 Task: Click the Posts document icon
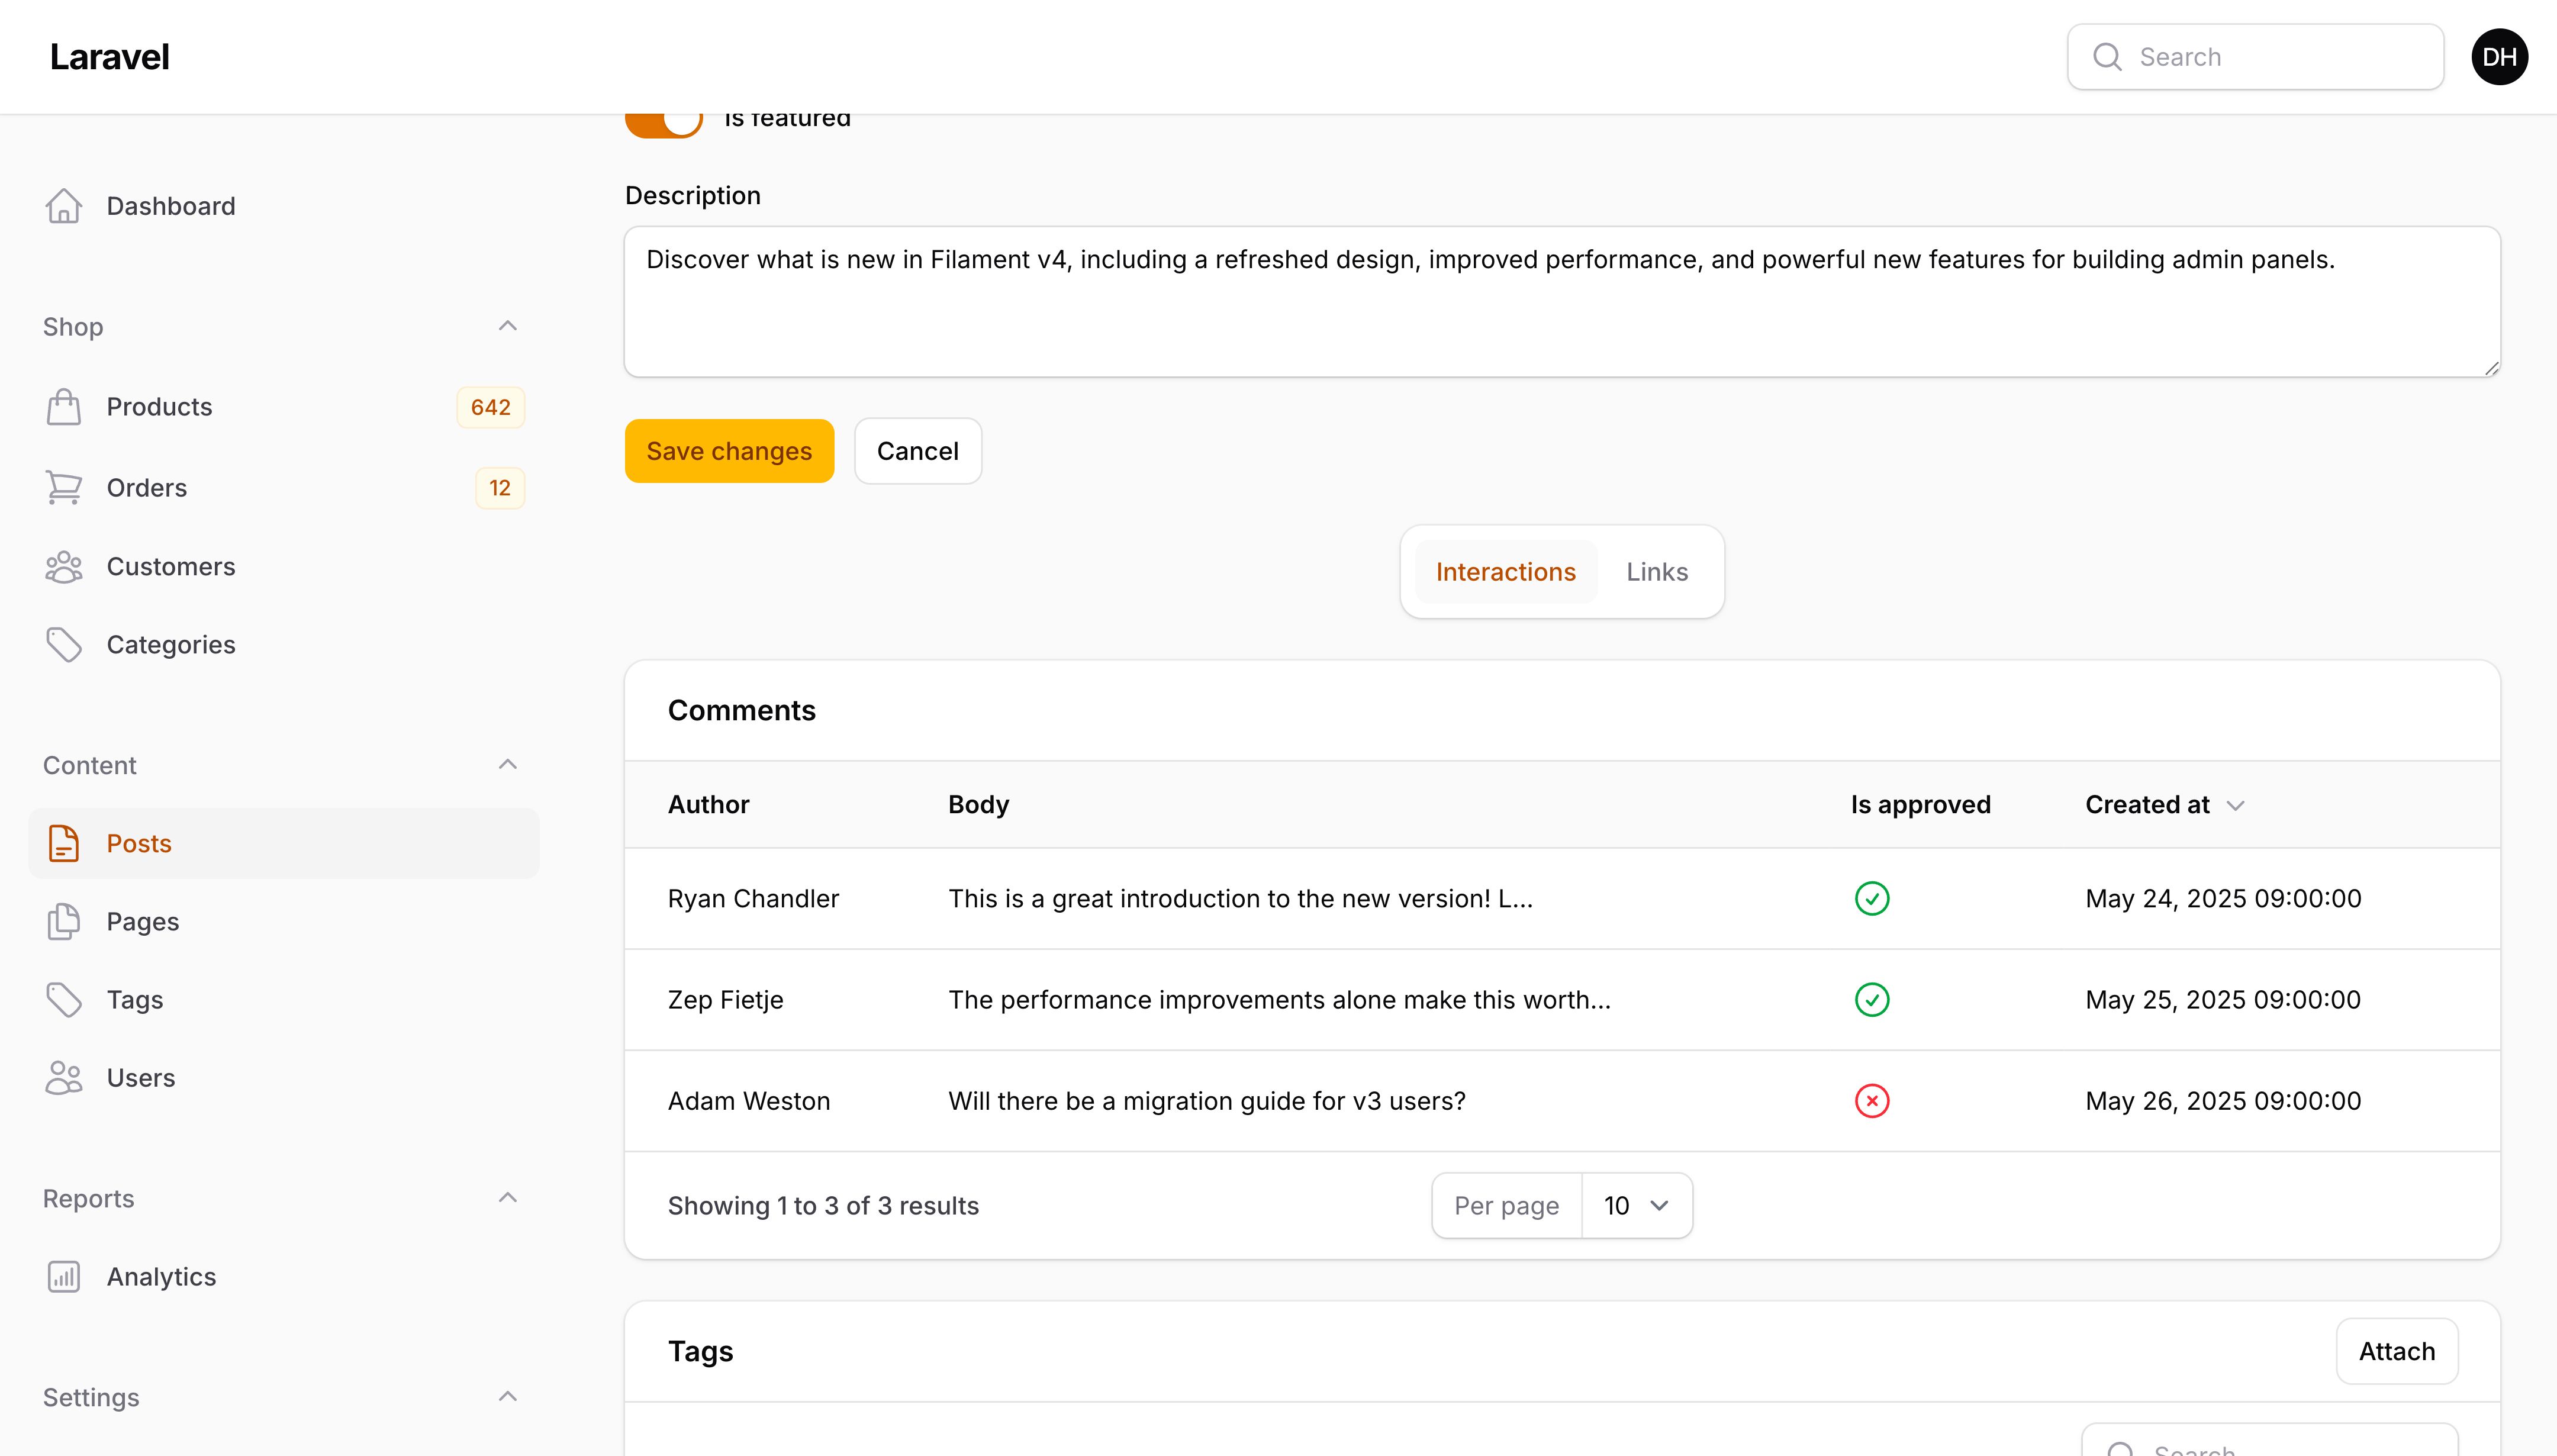[64, 843]
